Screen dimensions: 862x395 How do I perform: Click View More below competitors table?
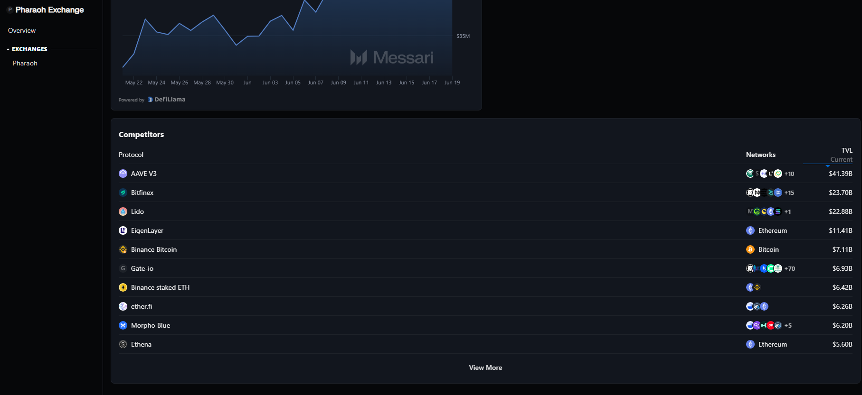485,367
